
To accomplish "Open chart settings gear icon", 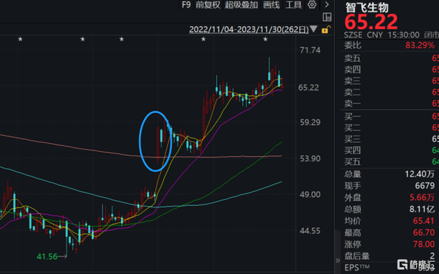I will pos(312,4).
